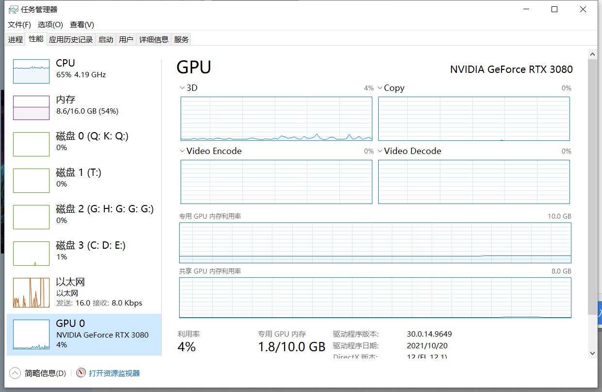Viewport: 602px width, 392px height.
Task: Click the 简略信息(D) button text
Action: [x=45, y=373]
